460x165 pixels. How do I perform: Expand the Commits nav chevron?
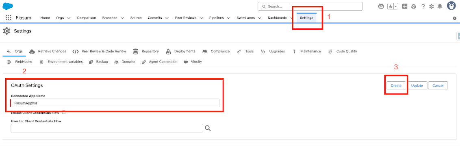tap(167, 18)
